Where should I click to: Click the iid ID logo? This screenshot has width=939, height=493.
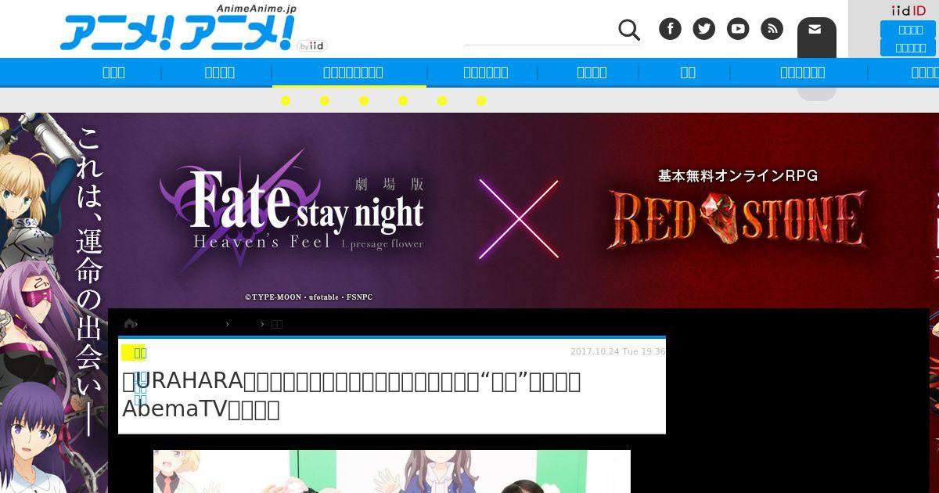point(908,10)
